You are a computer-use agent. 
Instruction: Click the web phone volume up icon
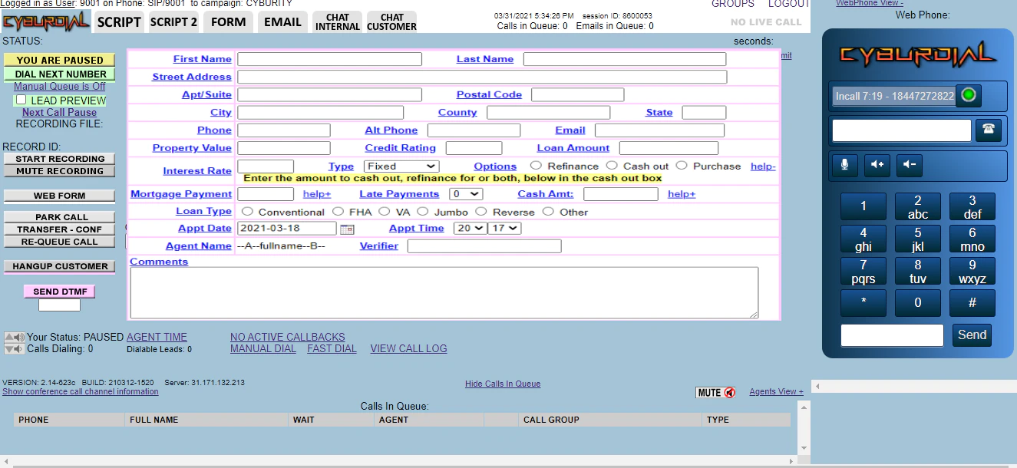click(x=877, y=164)
